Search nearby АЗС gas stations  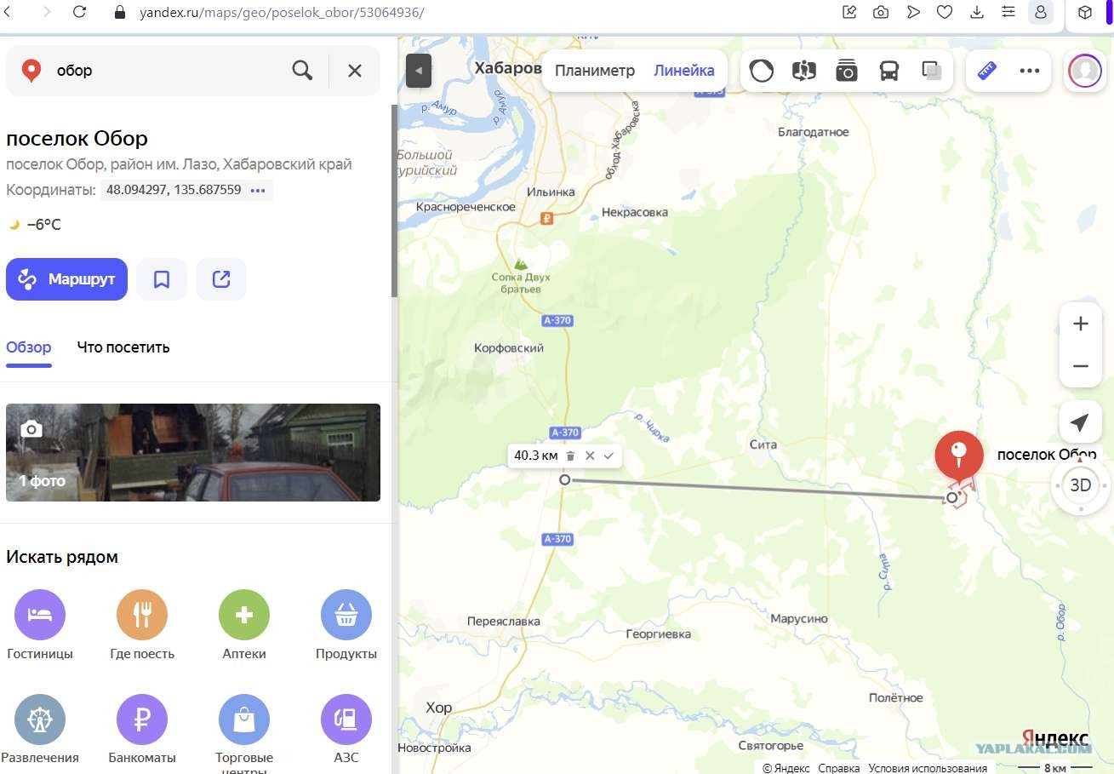346,731
